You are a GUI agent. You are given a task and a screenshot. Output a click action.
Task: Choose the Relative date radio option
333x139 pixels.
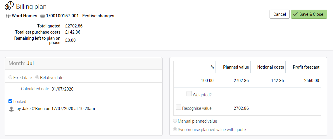(x=37, y=78)
